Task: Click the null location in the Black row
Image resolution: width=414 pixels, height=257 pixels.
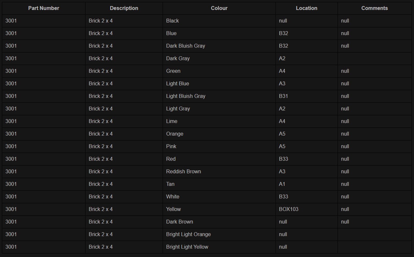Action: [x=283, y=21]
